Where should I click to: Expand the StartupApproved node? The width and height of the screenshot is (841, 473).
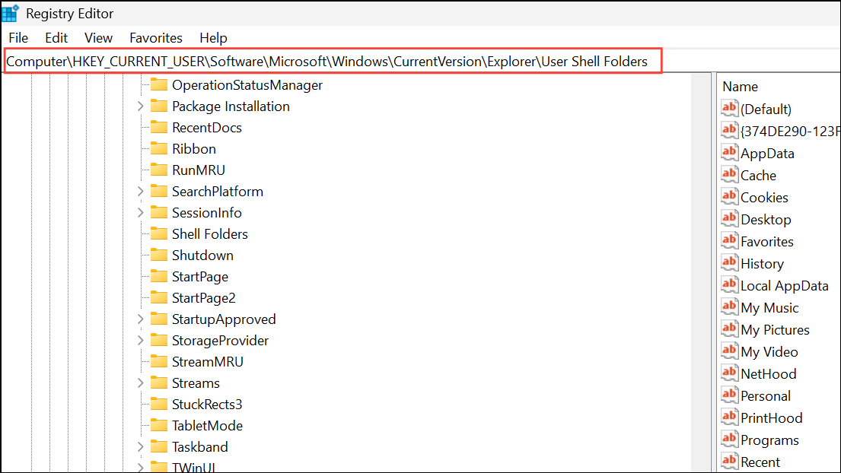(140, 319)
